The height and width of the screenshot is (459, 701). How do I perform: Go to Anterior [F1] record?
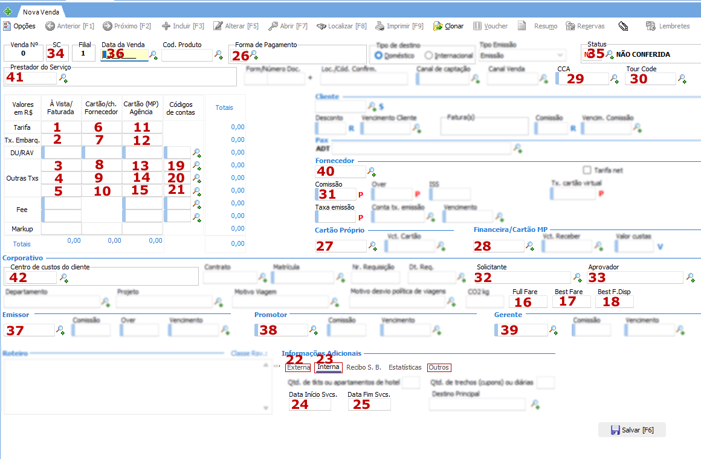click(x=69, y=26)
